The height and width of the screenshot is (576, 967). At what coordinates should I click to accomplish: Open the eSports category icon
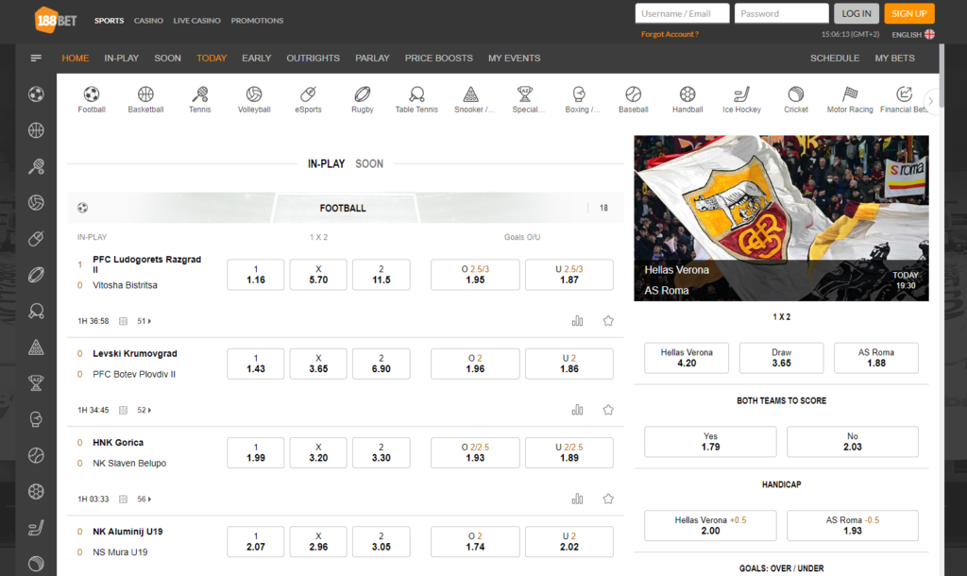click(308, 94)
